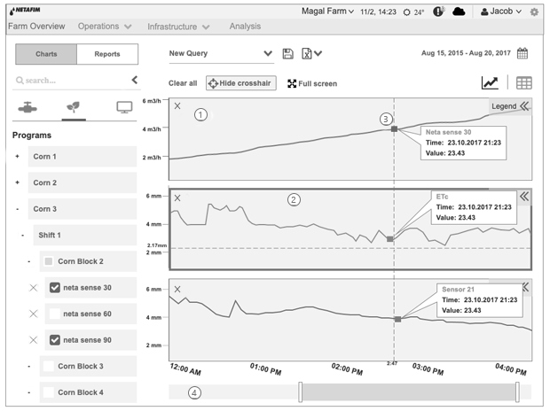This screenshot has height=411, width=550.
Task: Select the monitor icon in the sidebar
Action: tap(124, 107)
